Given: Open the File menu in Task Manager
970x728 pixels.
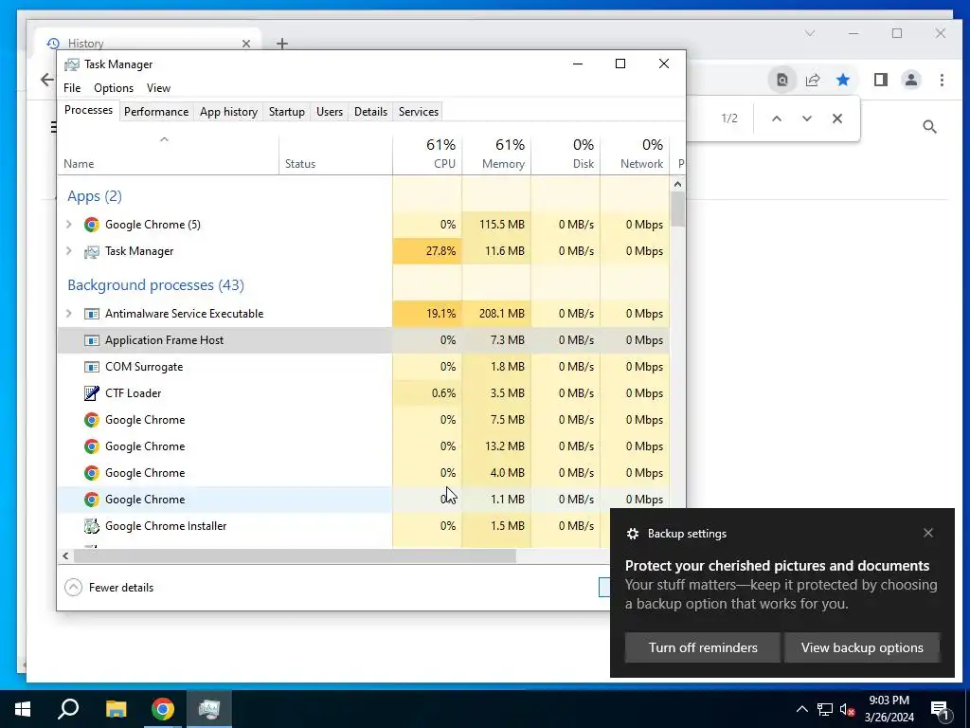Looking at the screenshot, I should 72,88.
